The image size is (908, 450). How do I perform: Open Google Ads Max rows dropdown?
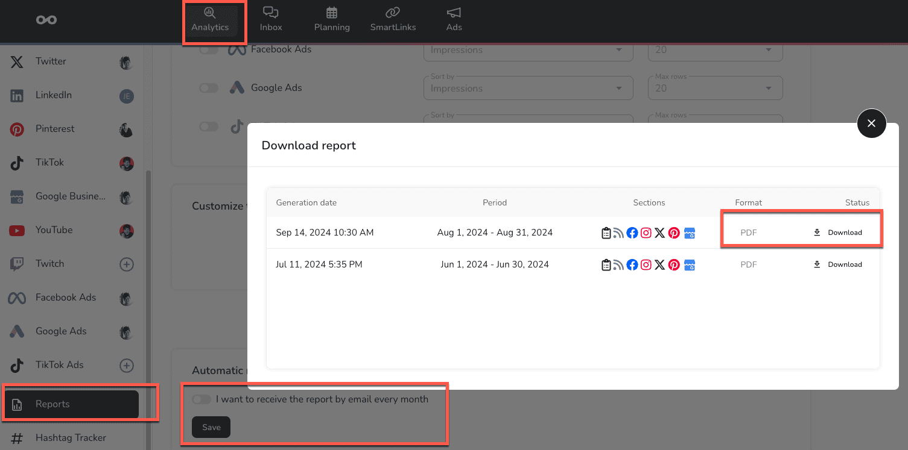pyautogui.click(x=715, y=88)
